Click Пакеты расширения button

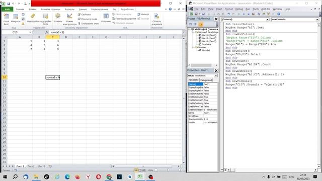[x=124, y=19]
